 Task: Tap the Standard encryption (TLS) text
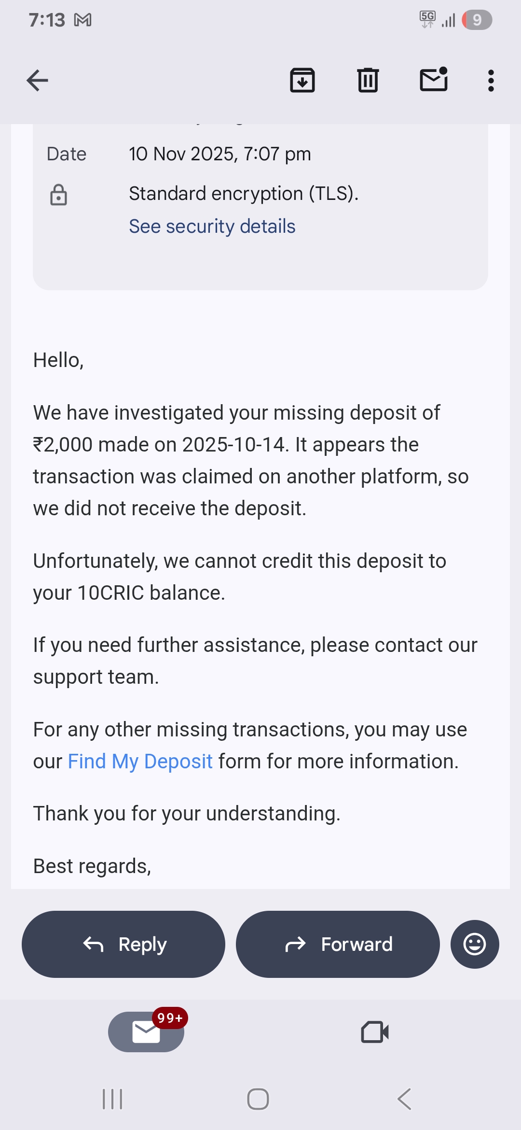click(244, 194)
